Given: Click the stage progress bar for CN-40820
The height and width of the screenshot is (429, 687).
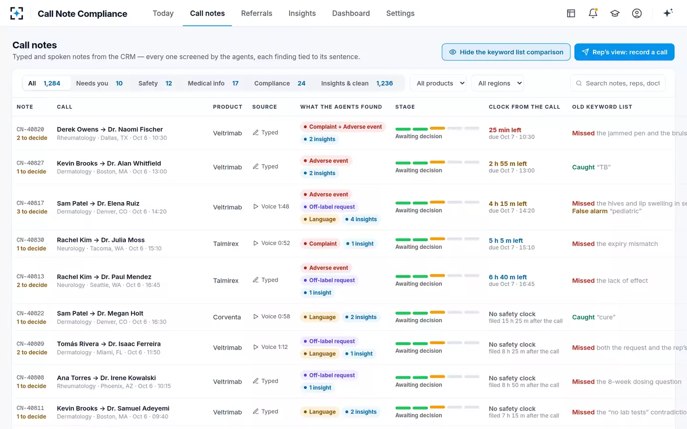Looking at the screenshot, I should pos(437,129).
